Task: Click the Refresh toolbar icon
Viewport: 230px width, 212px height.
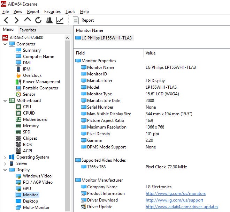Action: pyautogui.click(x=38, y=20)
